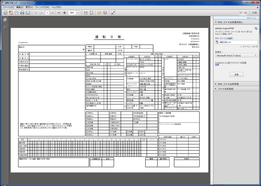Open the ファイル(F) menu
The height and width of the screenshot is (186, 261).
[8, 7]
